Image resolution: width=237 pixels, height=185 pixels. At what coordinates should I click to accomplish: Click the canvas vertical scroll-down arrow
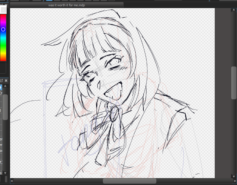[x=234, y=176]
